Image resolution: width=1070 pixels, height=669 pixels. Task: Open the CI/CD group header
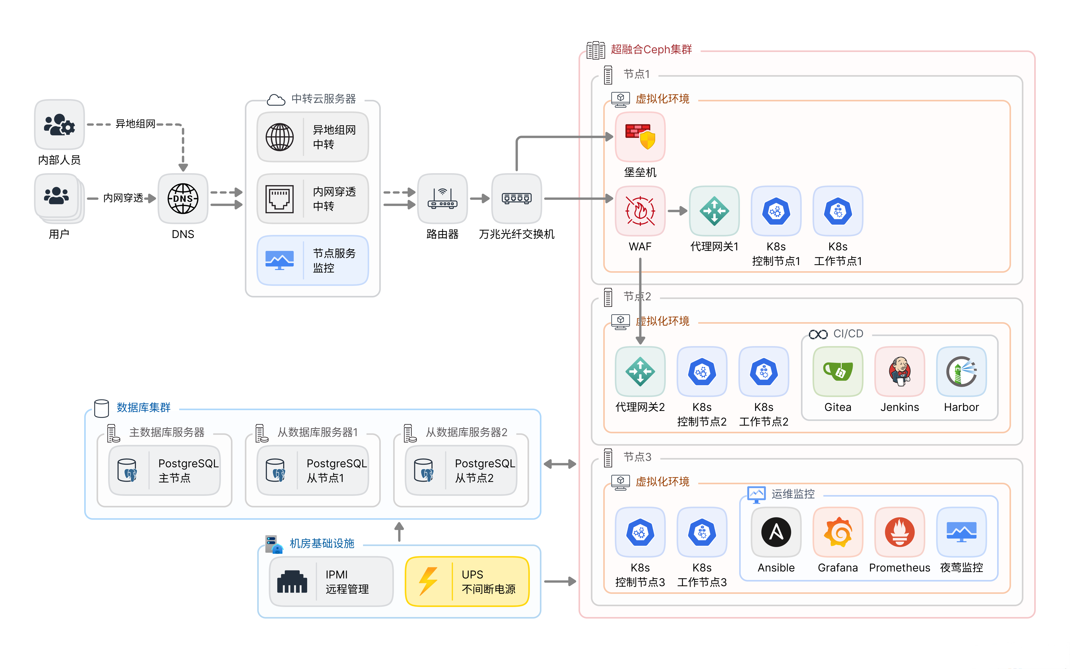[x=849, y=334]
